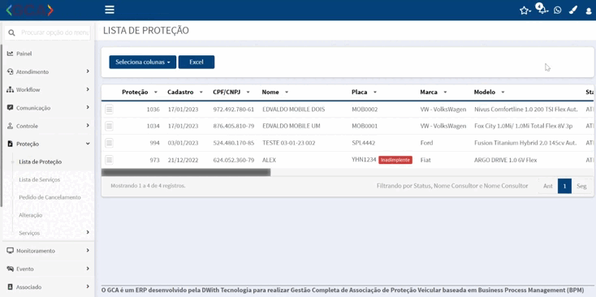The width and height of the screenshot is (596, 297).
Task: Expand the Comunicação menu chevron
Action: coord(88,107)
